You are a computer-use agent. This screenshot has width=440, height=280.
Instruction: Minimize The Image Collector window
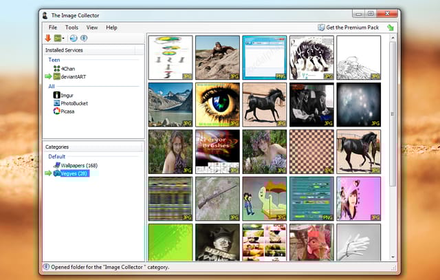(359, 14)
